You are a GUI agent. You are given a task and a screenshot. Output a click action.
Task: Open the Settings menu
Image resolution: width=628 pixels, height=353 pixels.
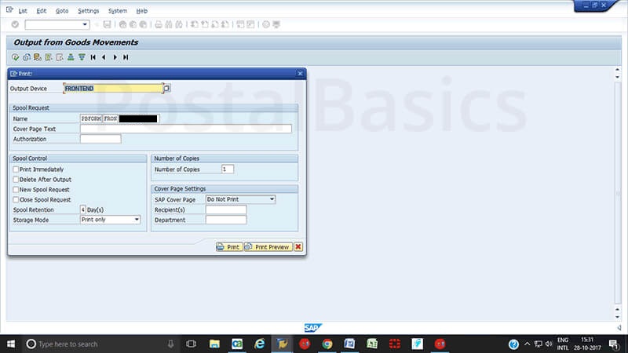tap(89, 11)
